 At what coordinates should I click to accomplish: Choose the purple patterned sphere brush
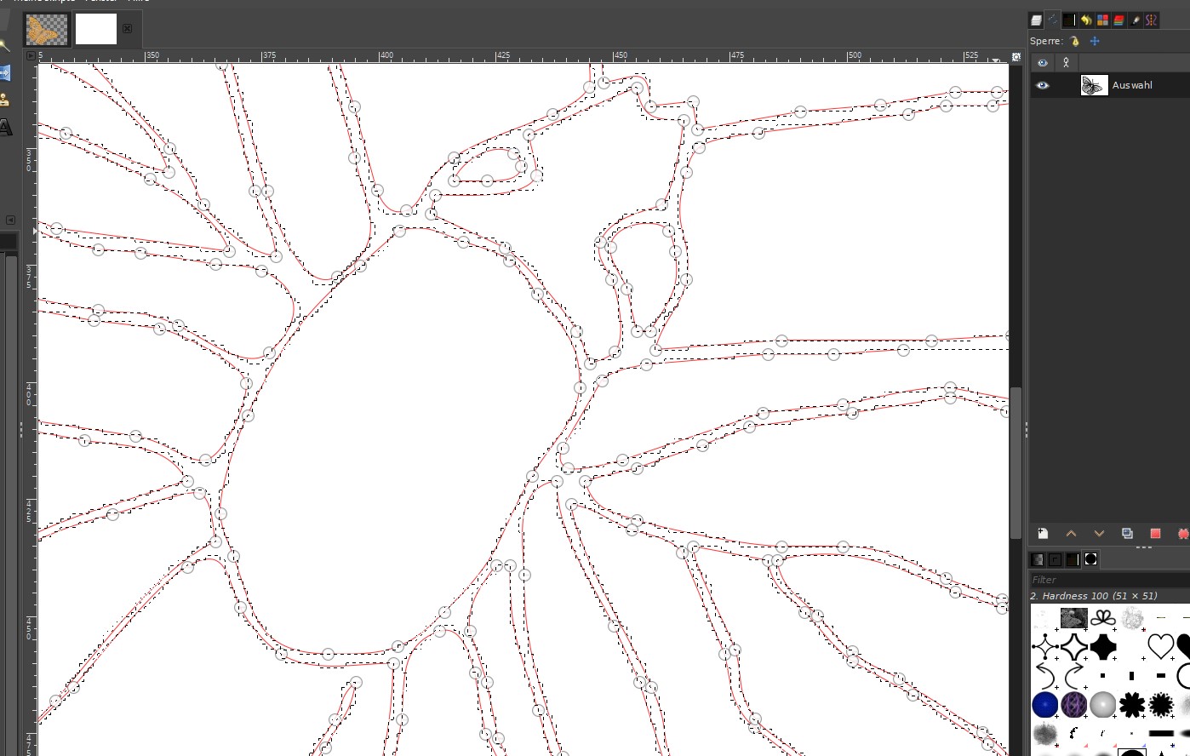[x=1073, y=705]
